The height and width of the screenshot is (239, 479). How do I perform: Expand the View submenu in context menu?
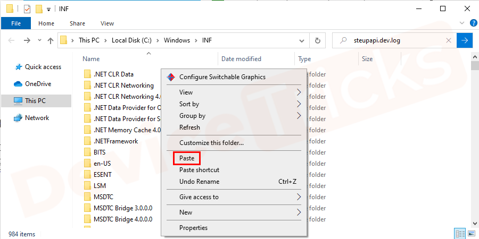(234, 92)
